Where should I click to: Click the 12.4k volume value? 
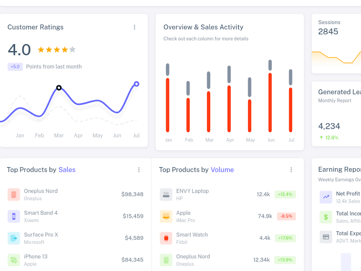tap(263, 194)
